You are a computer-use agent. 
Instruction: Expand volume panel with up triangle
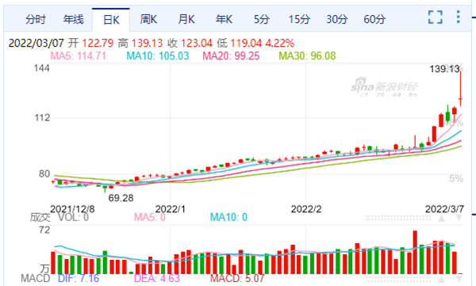coord(441,218)
